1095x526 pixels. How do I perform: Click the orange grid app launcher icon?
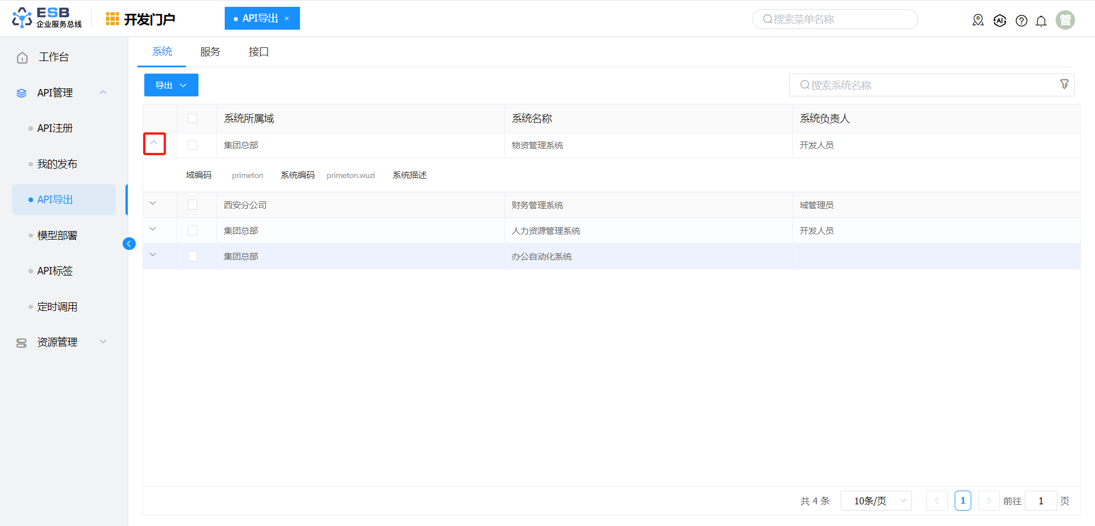(x=112, y=19)
